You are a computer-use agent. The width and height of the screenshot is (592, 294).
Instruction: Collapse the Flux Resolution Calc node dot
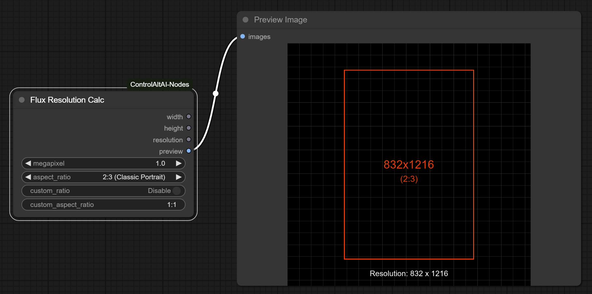pos(22,100)
